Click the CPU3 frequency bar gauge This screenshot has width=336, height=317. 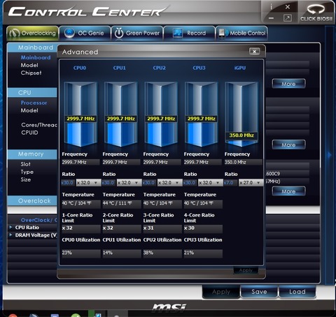click(201, 114)
